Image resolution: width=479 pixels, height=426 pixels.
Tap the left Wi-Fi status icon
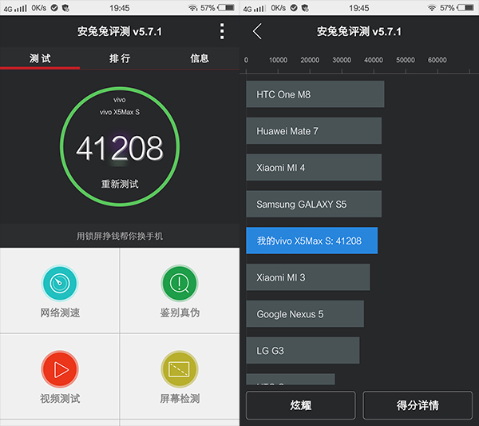(x=192, y=8)
